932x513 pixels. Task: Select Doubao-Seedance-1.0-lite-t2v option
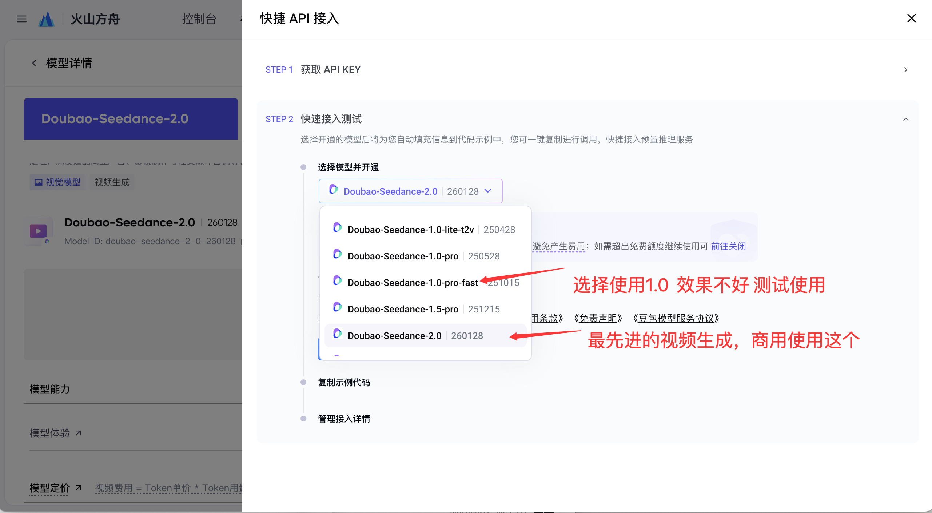point(425,229)
